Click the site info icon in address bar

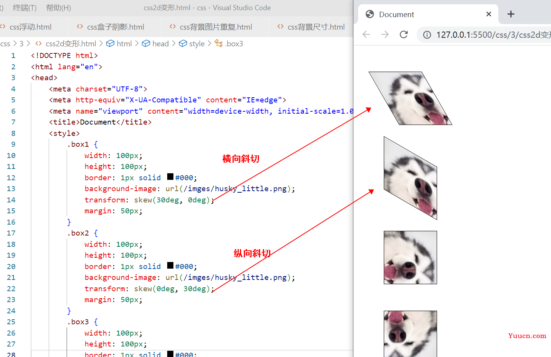pos(427,35)
